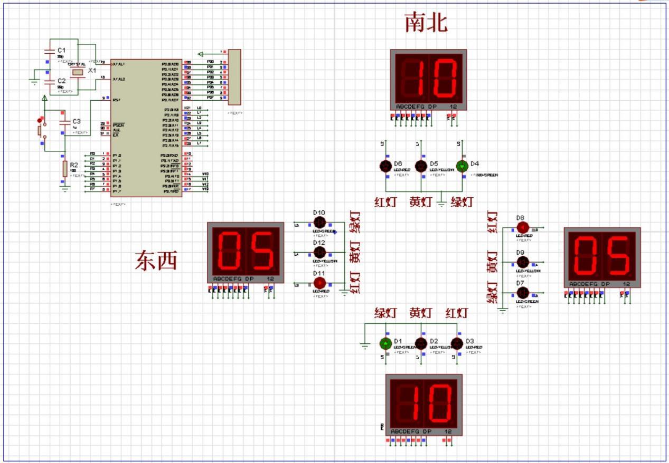Click the L0 net label on port P2
Image resolution: width=669 pixels, height=463 pixels.
click(199, 108)
